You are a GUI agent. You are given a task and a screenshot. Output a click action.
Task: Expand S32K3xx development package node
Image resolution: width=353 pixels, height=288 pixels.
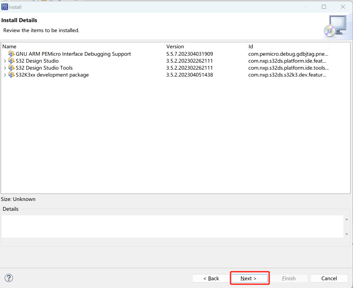pos(5,75)
